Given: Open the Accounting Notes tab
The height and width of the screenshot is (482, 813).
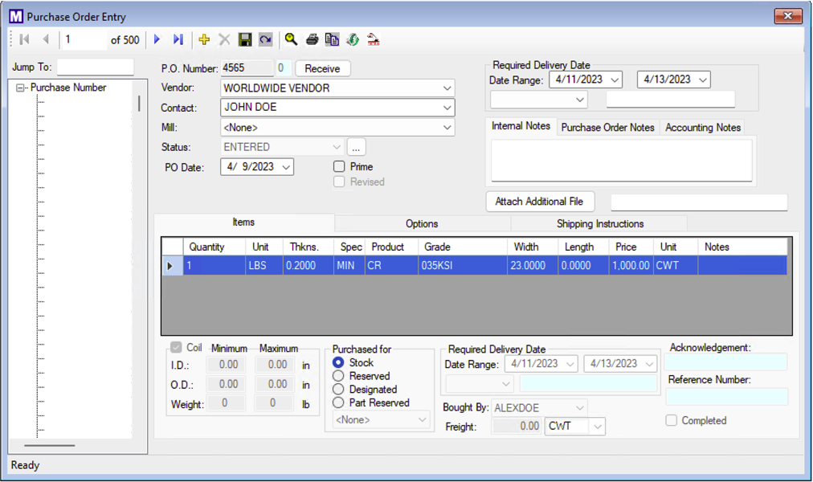Looking at the screenshot, I should coord(702,127).
